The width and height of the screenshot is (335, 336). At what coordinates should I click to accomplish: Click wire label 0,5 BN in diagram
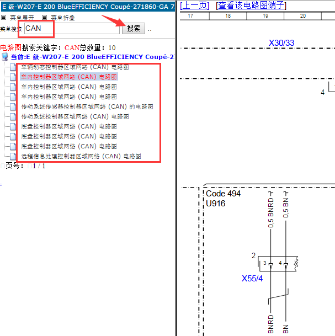click(286, 208)
